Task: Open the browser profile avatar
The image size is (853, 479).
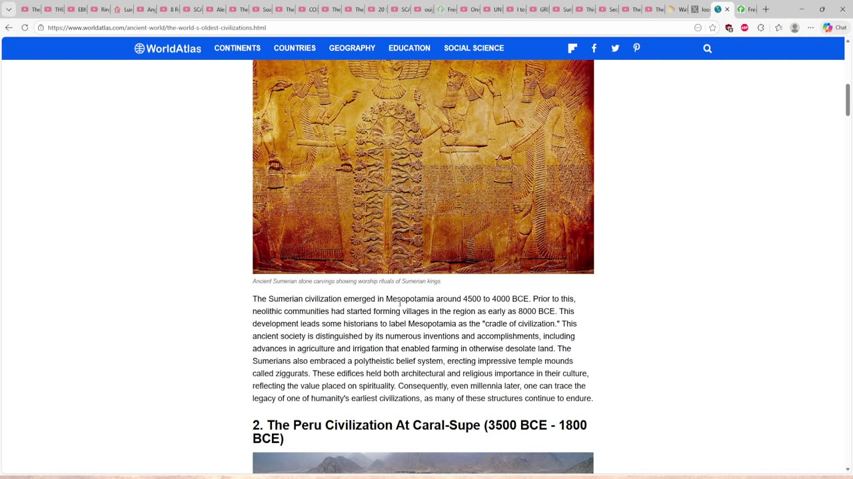Action: point(794,28)
